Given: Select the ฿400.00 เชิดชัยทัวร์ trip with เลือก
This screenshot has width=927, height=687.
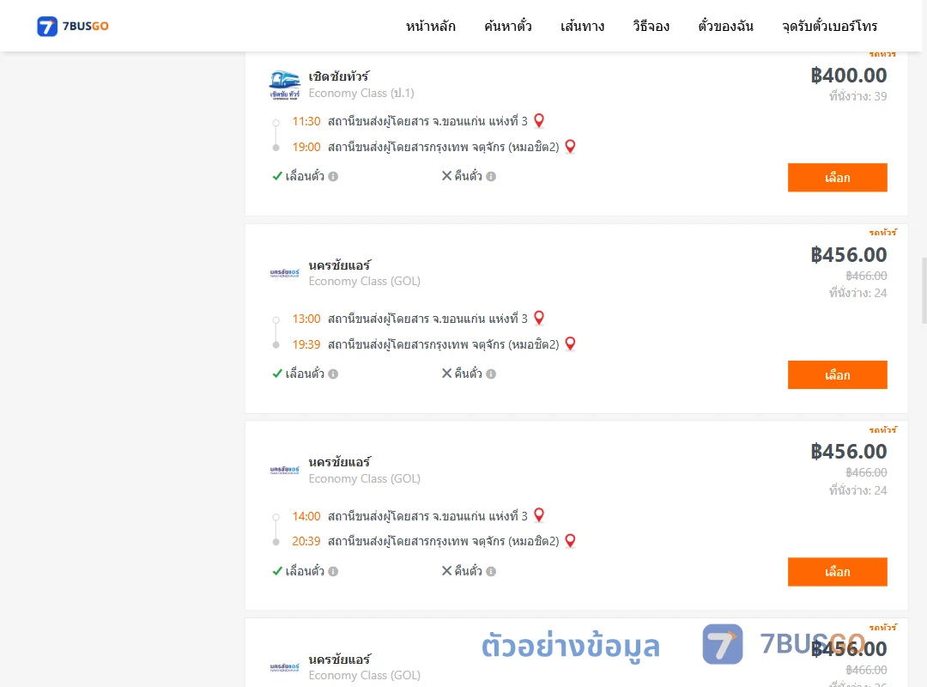Looking at the screenshot, I should [x=837, y=178].
